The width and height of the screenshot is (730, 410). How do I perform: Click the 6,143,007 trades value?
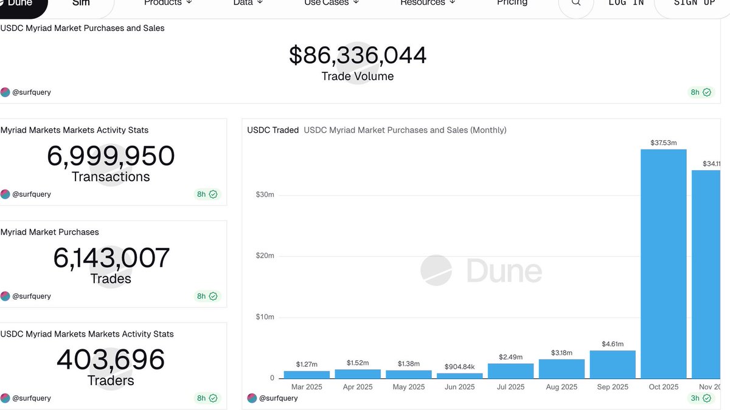pos(111,258)
